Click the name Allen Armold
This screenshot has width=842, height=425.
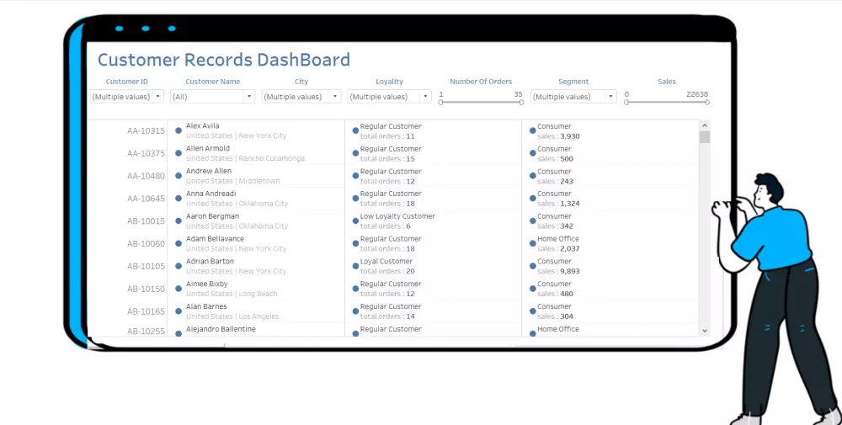(x=208, y=148)
